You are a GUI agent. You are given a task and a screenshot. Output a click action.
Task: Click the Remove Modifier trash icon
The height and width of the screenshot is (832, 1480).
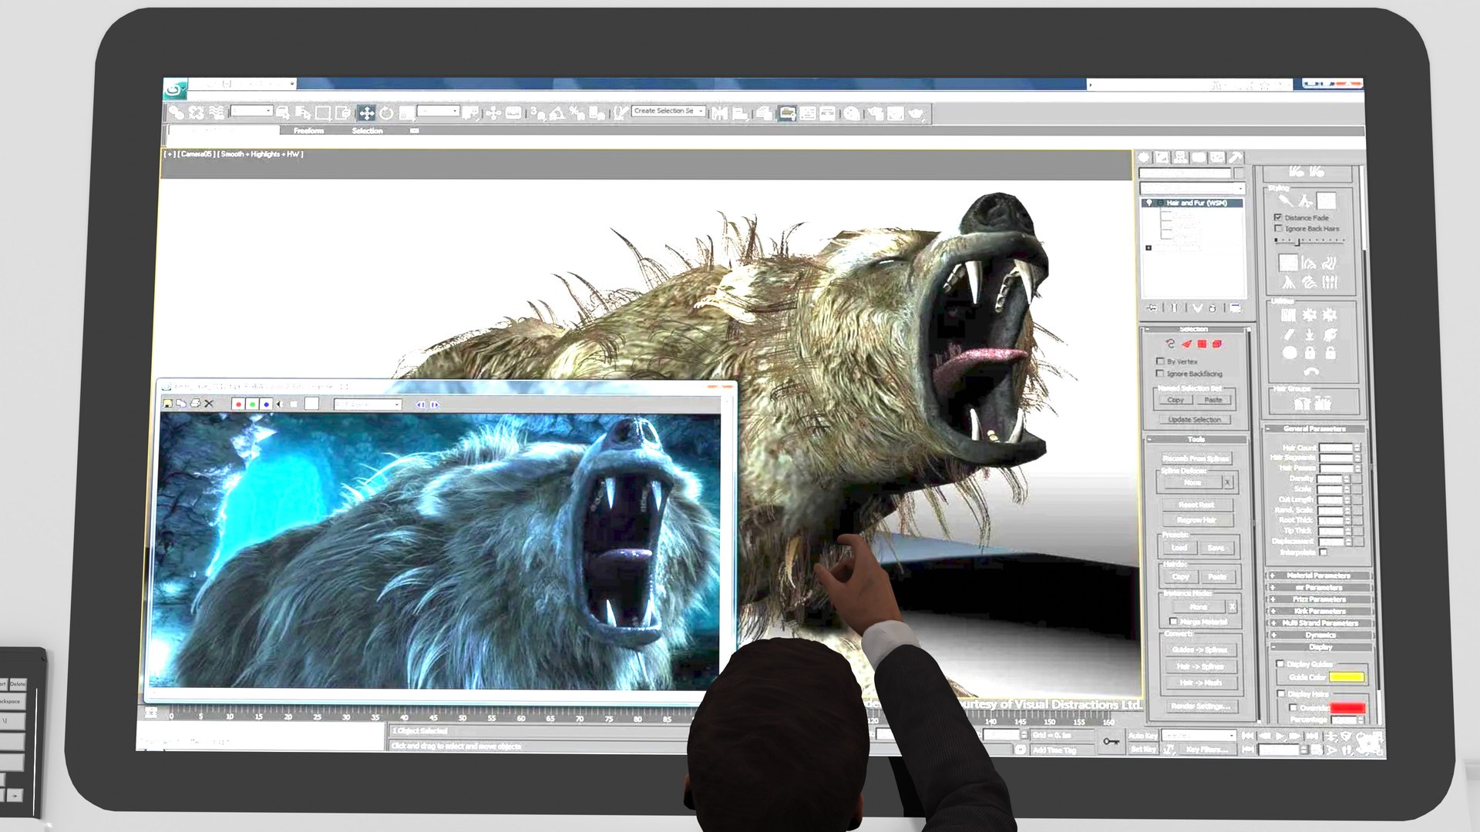tap(1213, 308)
